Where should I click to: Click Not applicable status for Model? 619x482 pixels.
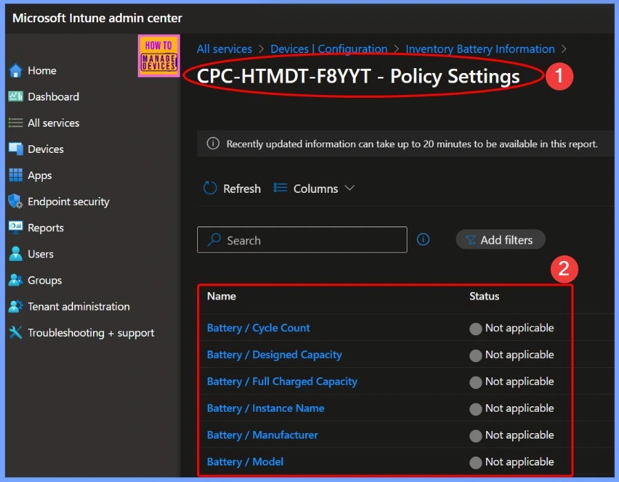pyautogui.click(x=511, y=462)
